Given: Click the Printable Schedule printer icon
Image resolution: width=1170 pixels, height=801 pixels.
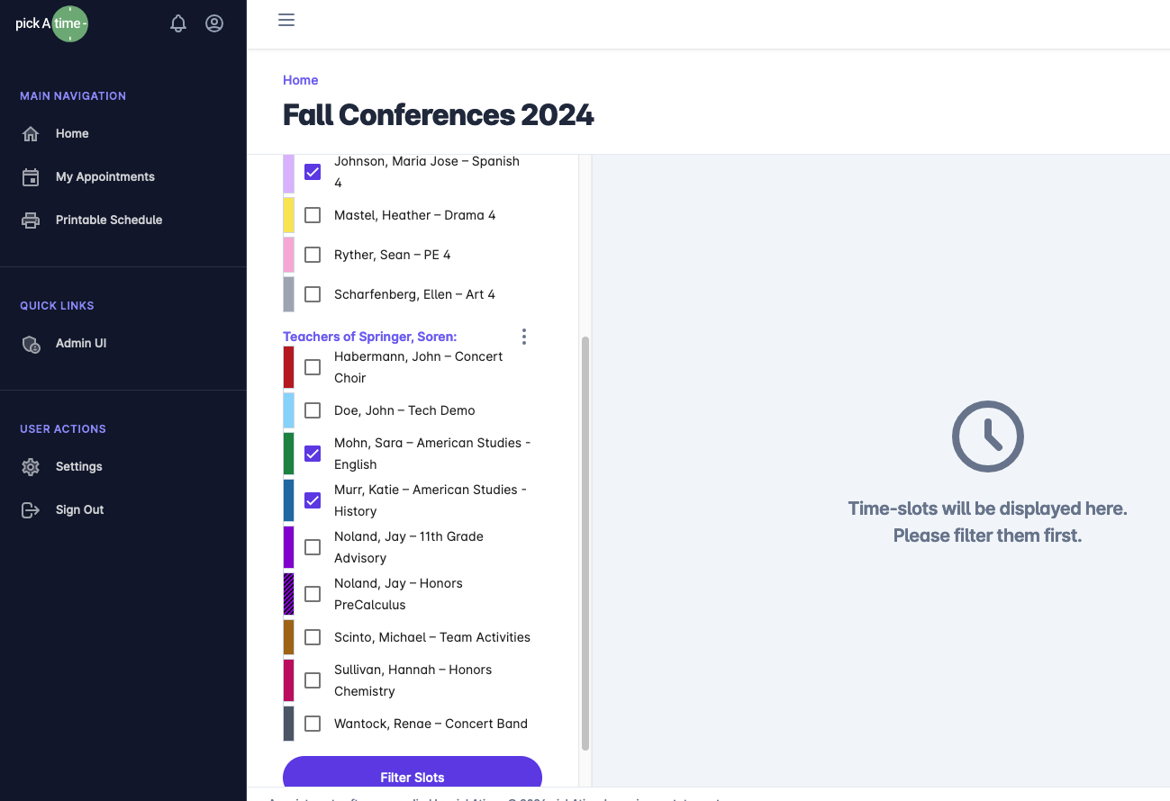Looking at the screenshot, I should click(x=31, y=220).
